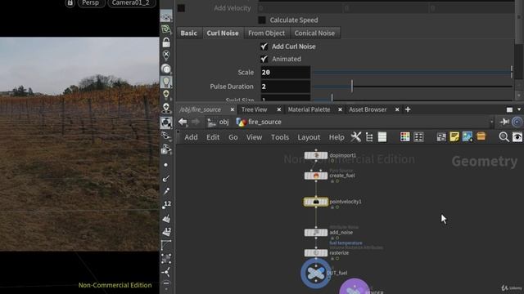Viewport: 524px width, 294px height.
Task: Open the node shapes palette icon
Action: [418, 137]
